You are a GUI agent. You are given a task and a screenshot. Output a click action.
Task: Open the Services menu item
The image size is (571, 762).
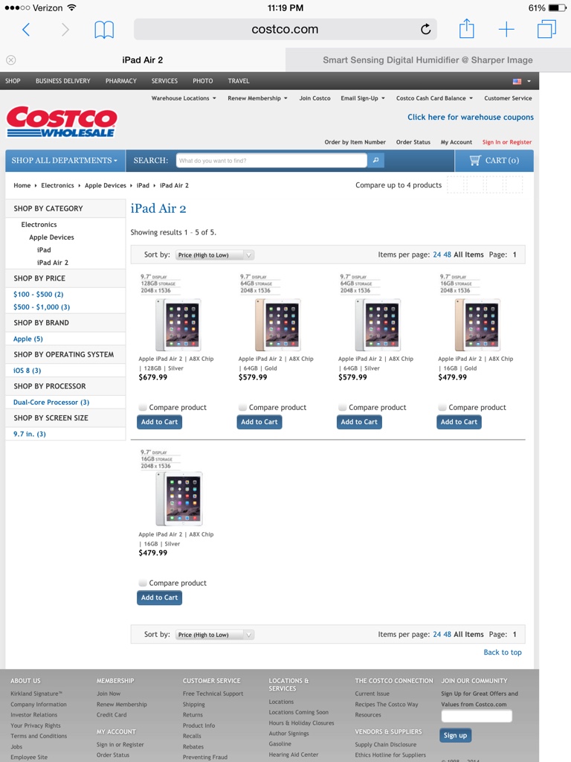(x=164, y=80)
